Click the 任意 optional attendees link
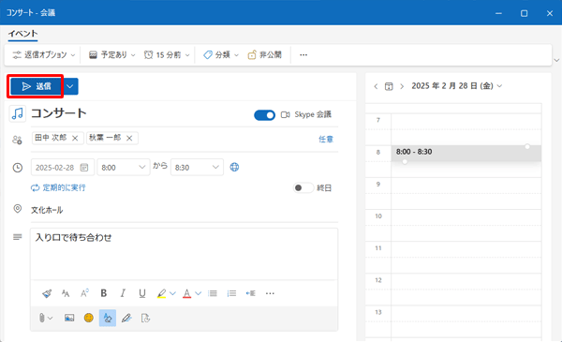The width and height of the screenshot is (562, 342). click(326, 139)
